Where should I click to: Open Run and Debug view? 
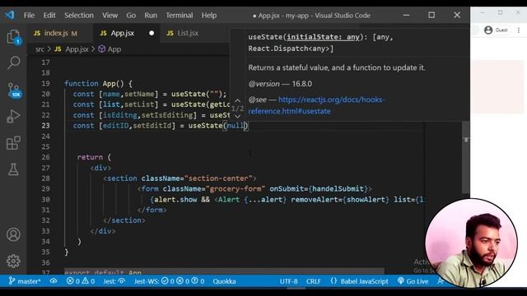[13, 117]
